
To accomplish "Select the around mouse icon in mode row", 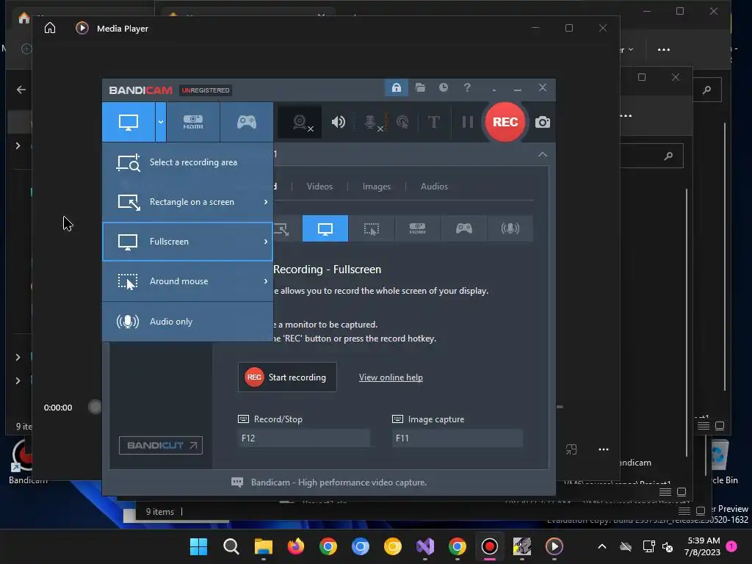I will pyautogui.click(x=371, y=229).
